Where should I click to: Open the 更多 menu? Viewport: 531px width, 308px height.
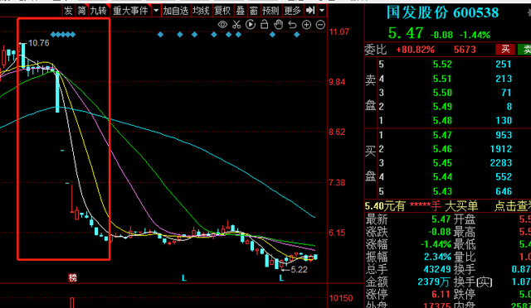click(x=293, y=11)
